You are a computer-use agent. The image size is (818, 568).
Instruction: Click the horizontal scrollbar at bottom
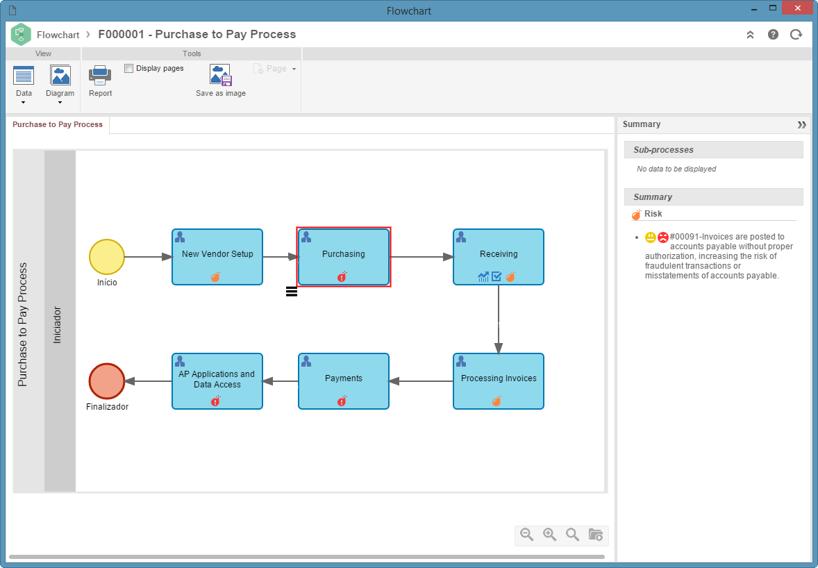307,557
